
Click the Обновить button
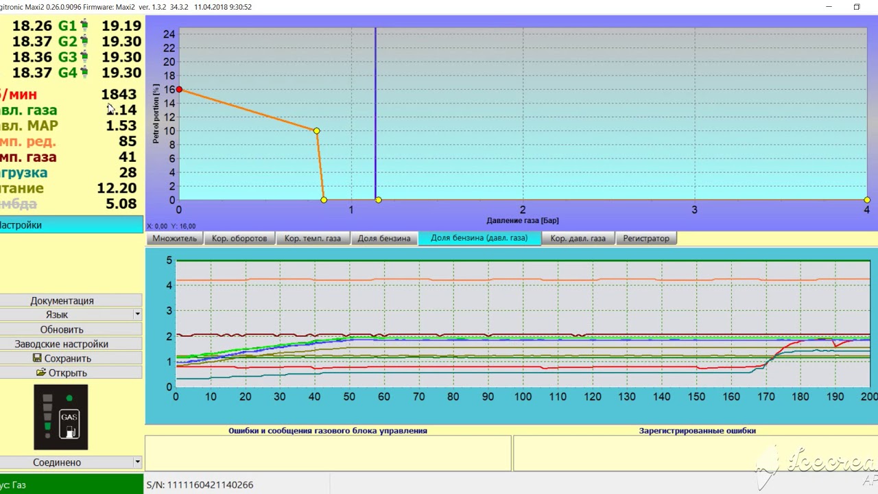(62, 329)
